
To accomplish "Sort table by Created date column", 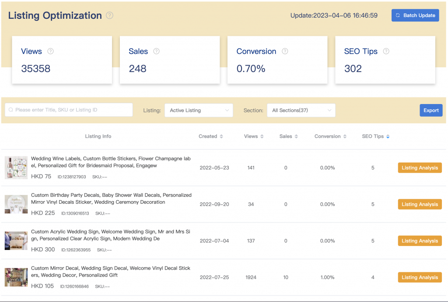I will pos(211,136).
